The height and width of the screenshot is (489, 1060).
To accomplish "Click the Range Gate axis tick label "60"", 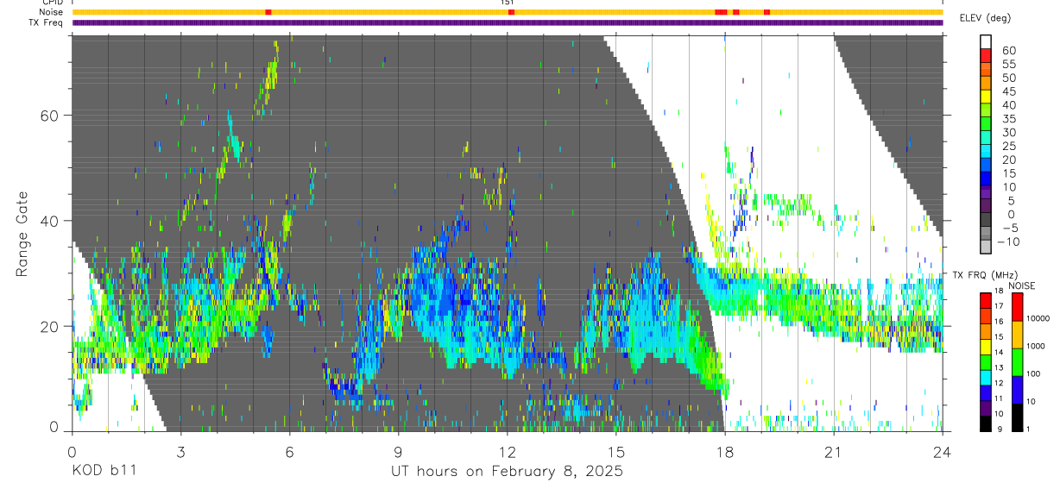I will tap(50, 116).
